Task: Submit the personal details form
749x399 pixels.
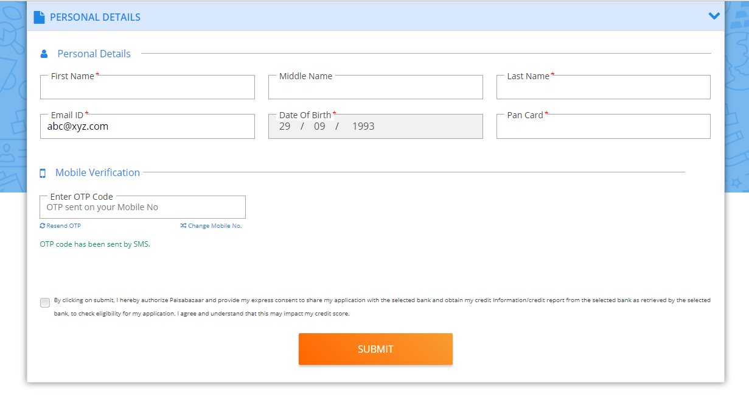Action: point(375,349)
